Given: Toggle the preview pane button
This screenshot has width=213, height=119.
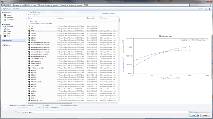Looking at the screenshot, I should 205,9.
